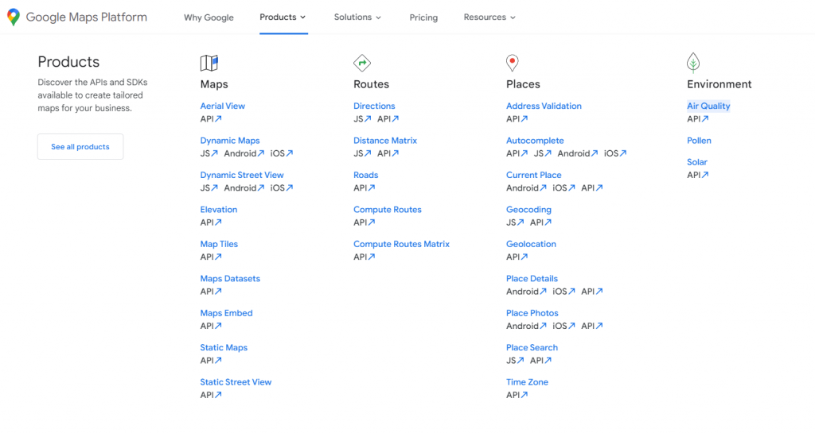The image size is (815, 433).
Task: Open the Time Zone product link
Action: pyautogui.click(x=527, y=382)
